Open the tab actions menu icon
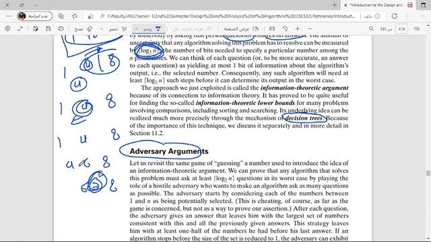This screenshot has height=242, width=431. [x=424, y=5]
